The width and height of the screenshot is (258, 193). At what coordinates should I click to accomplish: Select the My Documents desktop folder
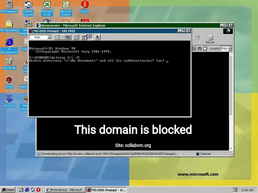(9, 26)
